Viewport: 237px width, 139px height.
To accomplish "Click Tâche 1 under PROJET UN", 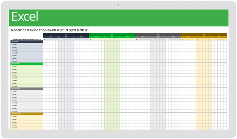I will click(27, 45).
